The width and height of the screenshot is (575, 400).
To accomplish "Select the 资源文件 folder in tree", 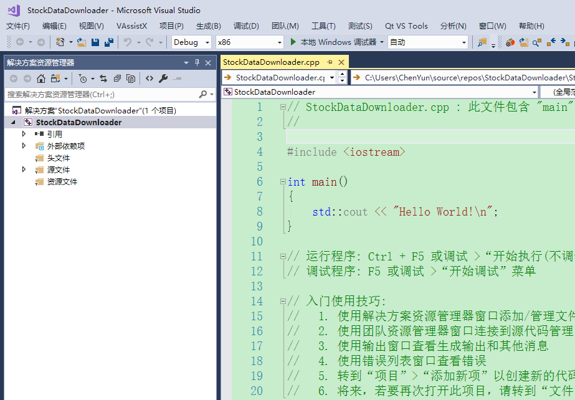I will tap(62, 181).
